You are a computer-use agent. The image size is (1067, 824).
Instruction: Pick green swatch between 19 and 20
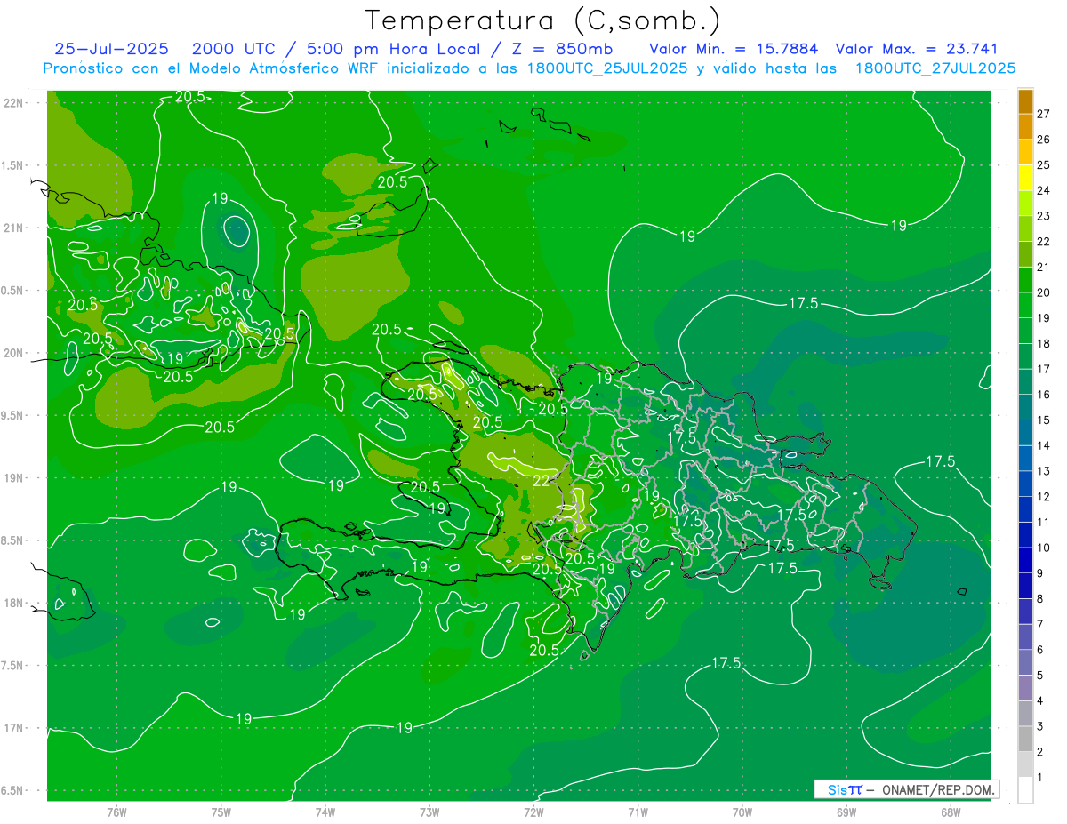click(x=1025, y=306)
